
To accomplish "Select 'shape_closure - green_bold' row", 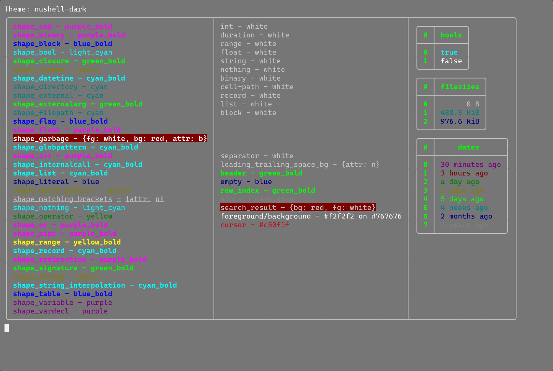I will [x=69, y=61].
